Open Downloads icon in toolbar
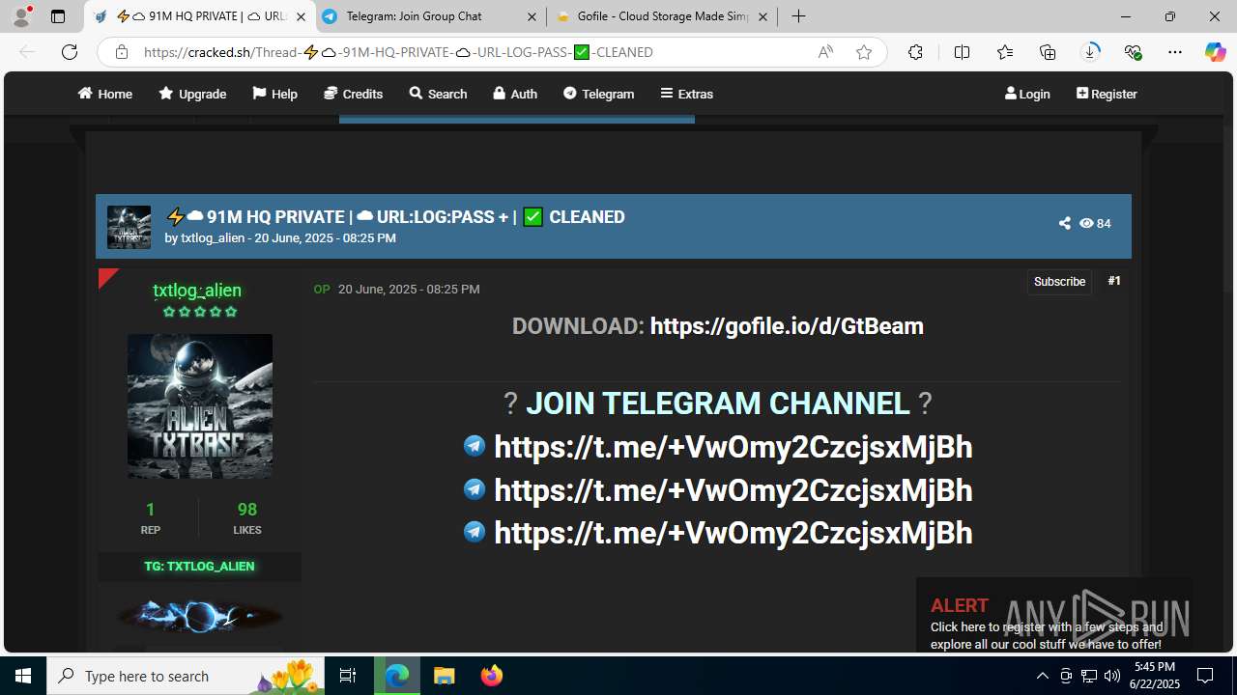 point(1090,52)
